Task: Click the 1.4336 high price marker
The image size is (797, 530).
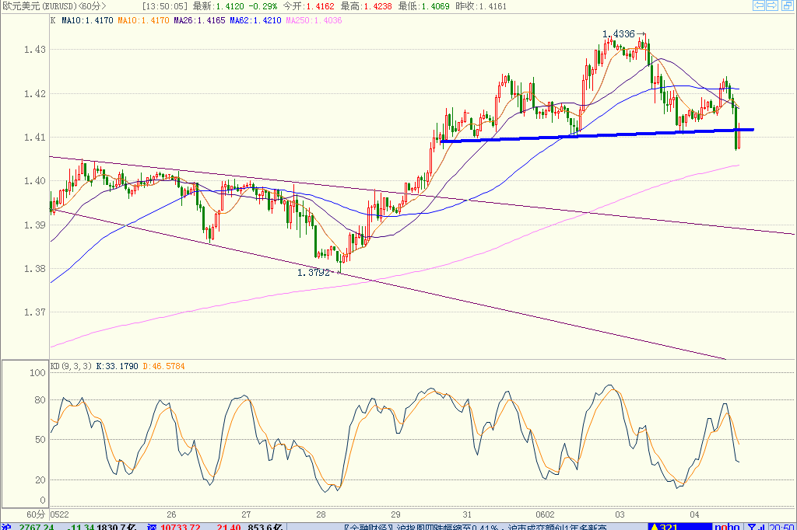Action: (x=619, y=34)
